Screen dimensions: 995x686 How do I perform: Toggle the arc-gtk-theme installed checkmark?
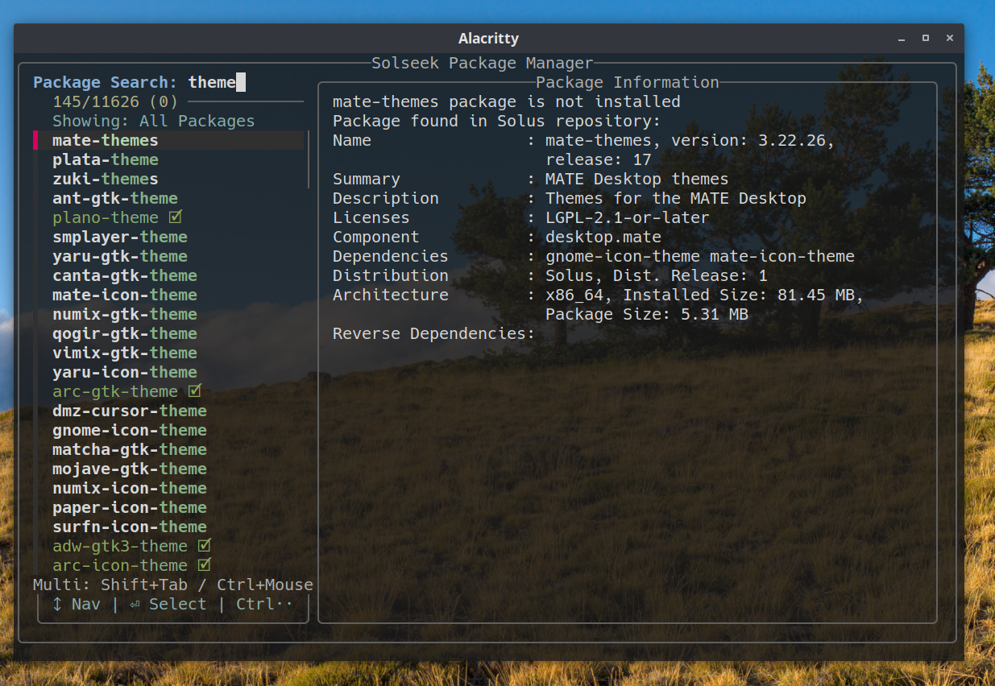[194, 391]
